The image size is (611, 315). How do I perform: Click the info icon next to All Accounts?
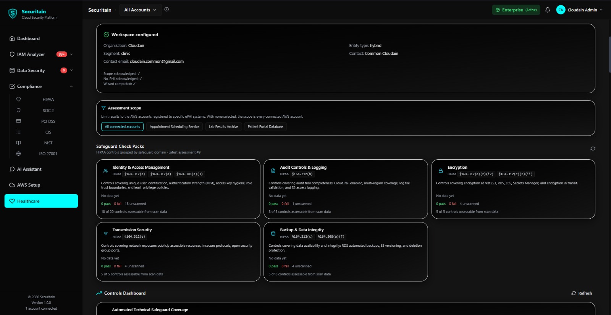[x=166, y=10]
